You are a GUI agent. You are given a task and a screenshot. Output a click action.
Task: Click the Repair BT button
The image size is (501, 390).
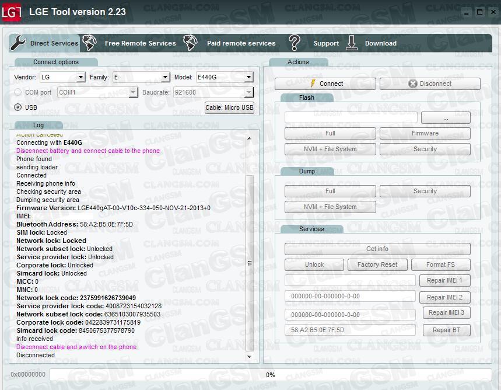pos(446,330)
